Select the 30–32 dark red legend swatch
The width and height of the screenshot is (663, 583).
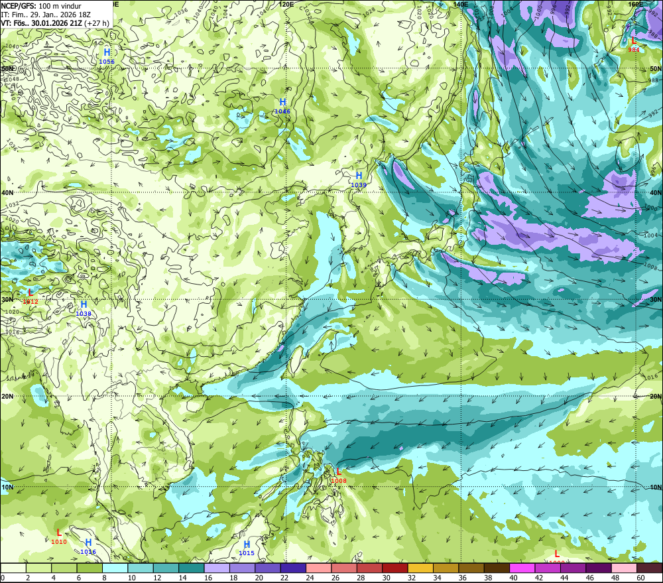pos(395,568)
